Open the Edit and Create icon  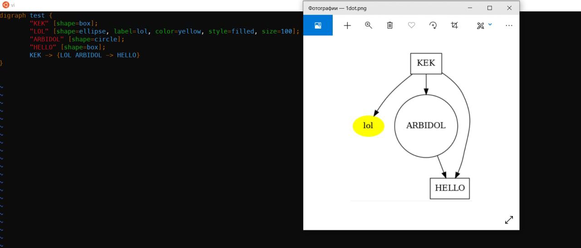click(481, 26)
